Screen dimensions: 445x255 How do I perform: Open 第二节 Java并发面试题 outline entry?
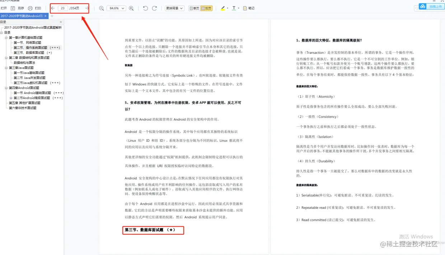coord(29,78)
